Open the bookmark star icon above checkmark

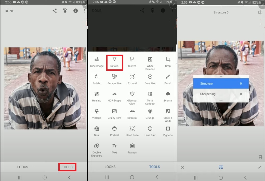[260, 157]
